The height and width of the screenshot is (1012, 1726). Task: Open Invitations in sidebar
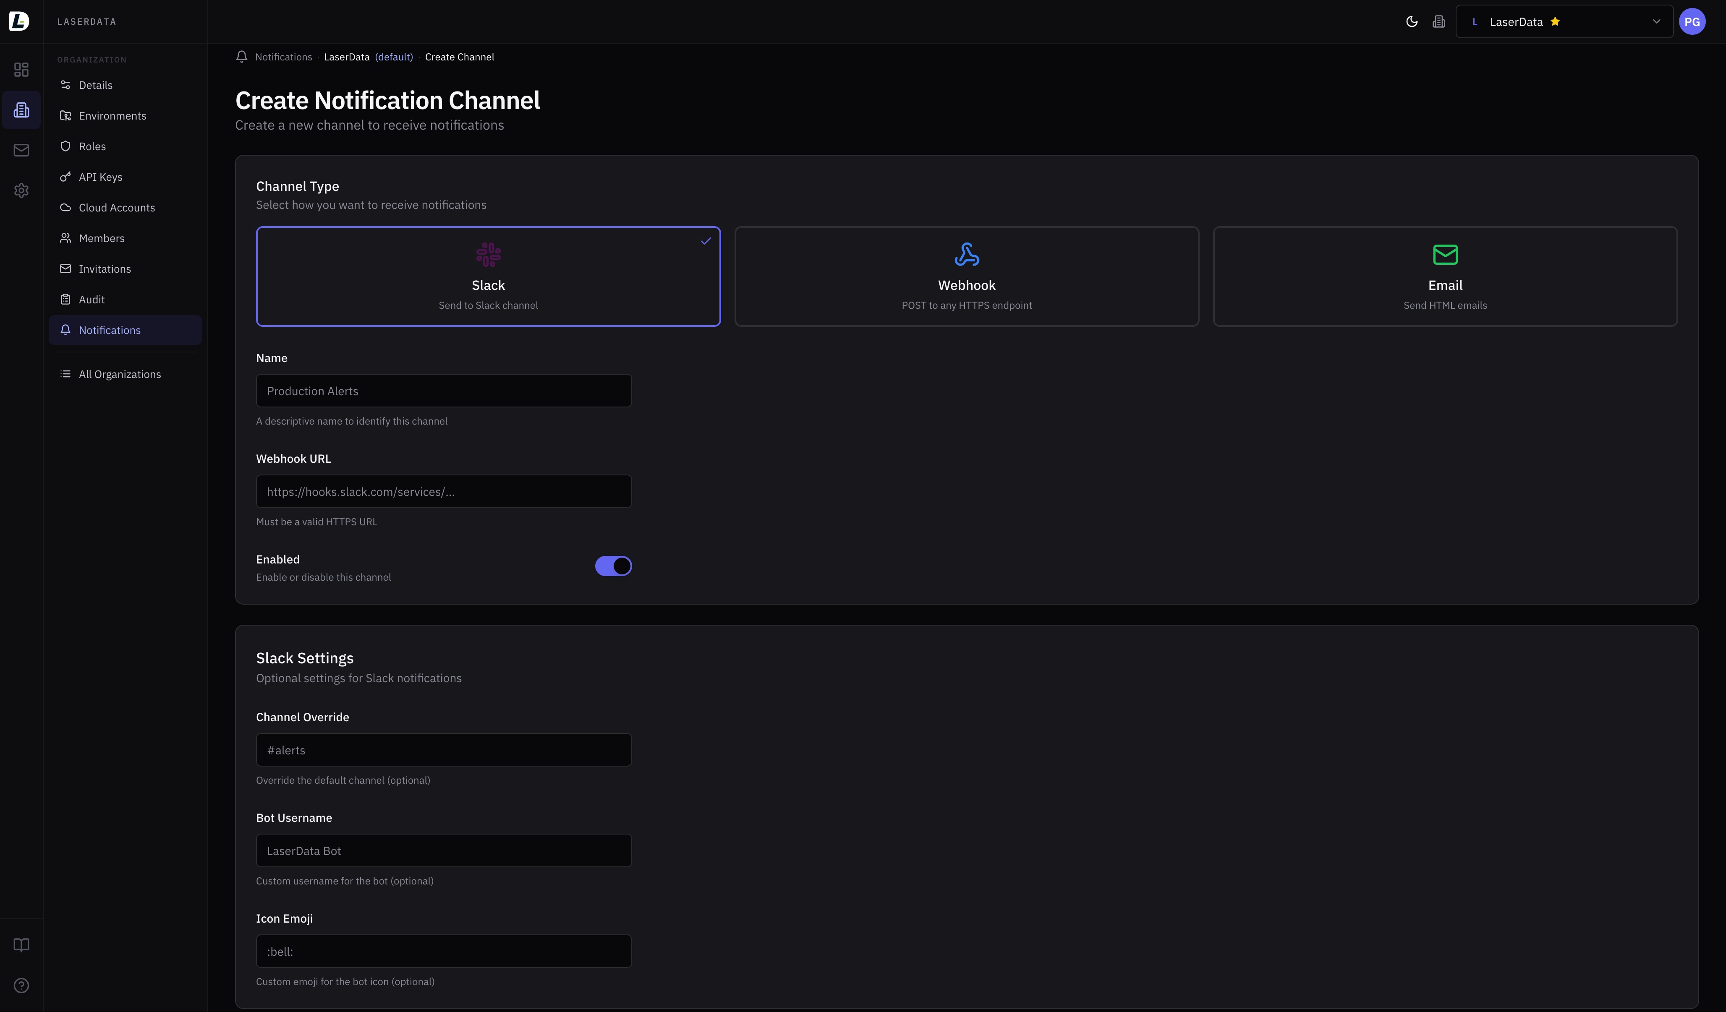(126, 269)
